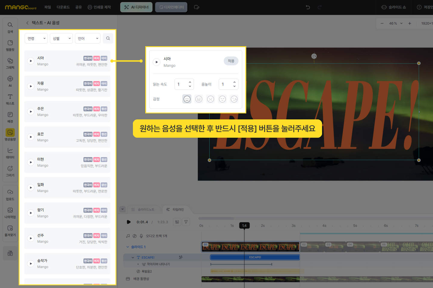Select the 영상음향 video/audio sidebar icon

pos(10,135)
